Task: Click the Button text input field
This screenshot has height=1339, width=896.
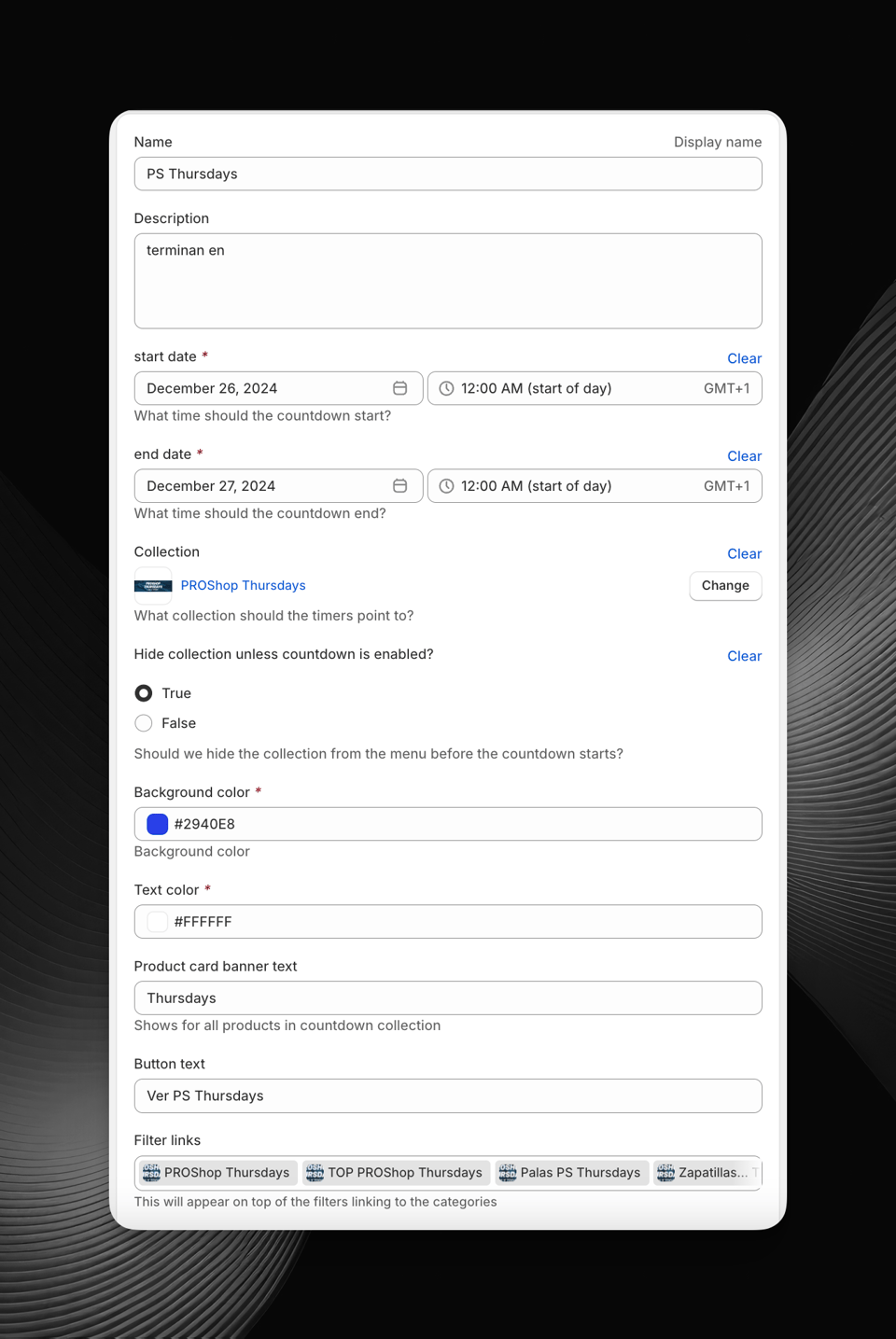Action: (x=448, y=1096)
